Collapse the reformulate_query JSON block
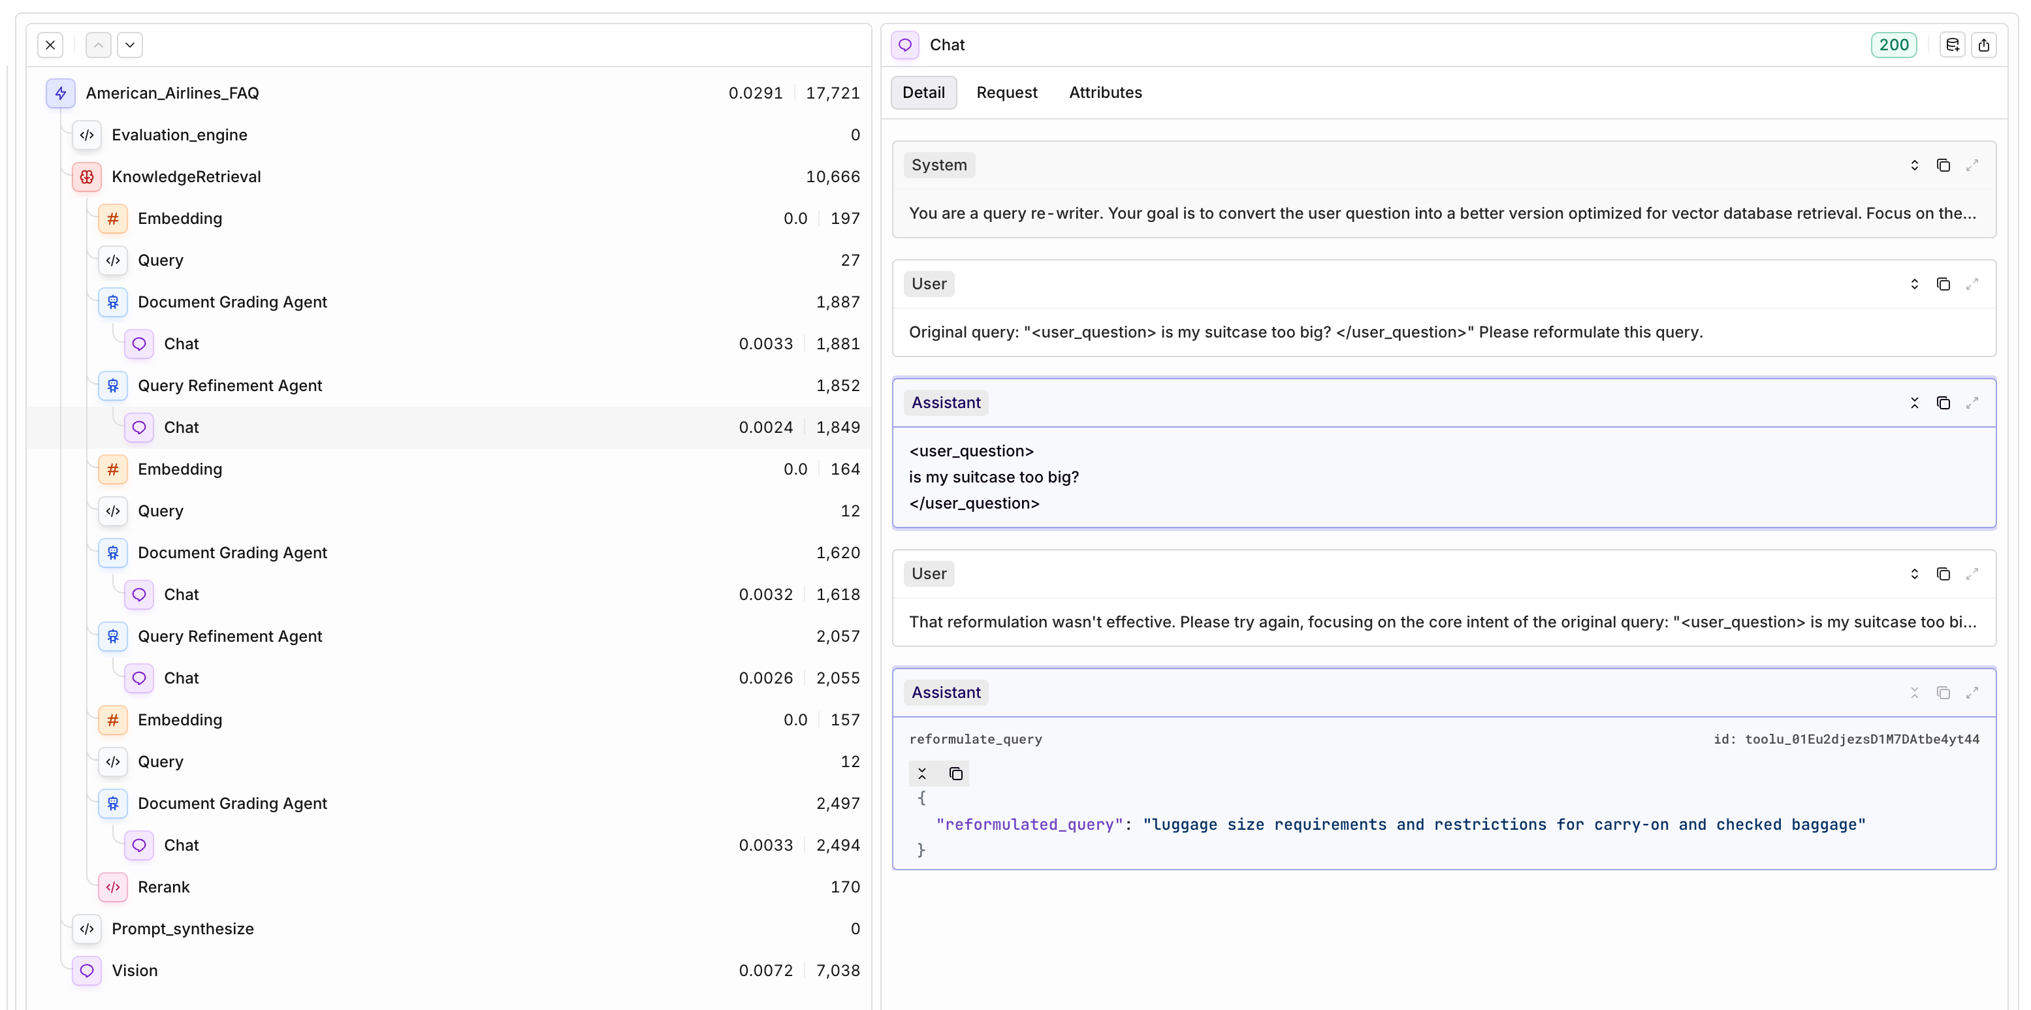The height and width of the screenshot is (1010, 2031). coord(921,774)
